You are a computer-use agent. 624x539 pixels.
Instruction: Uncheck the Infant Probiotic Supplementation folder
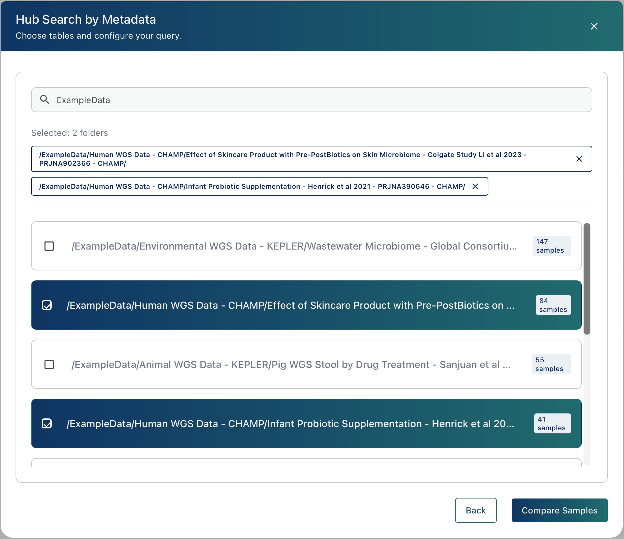pos(47,423)
